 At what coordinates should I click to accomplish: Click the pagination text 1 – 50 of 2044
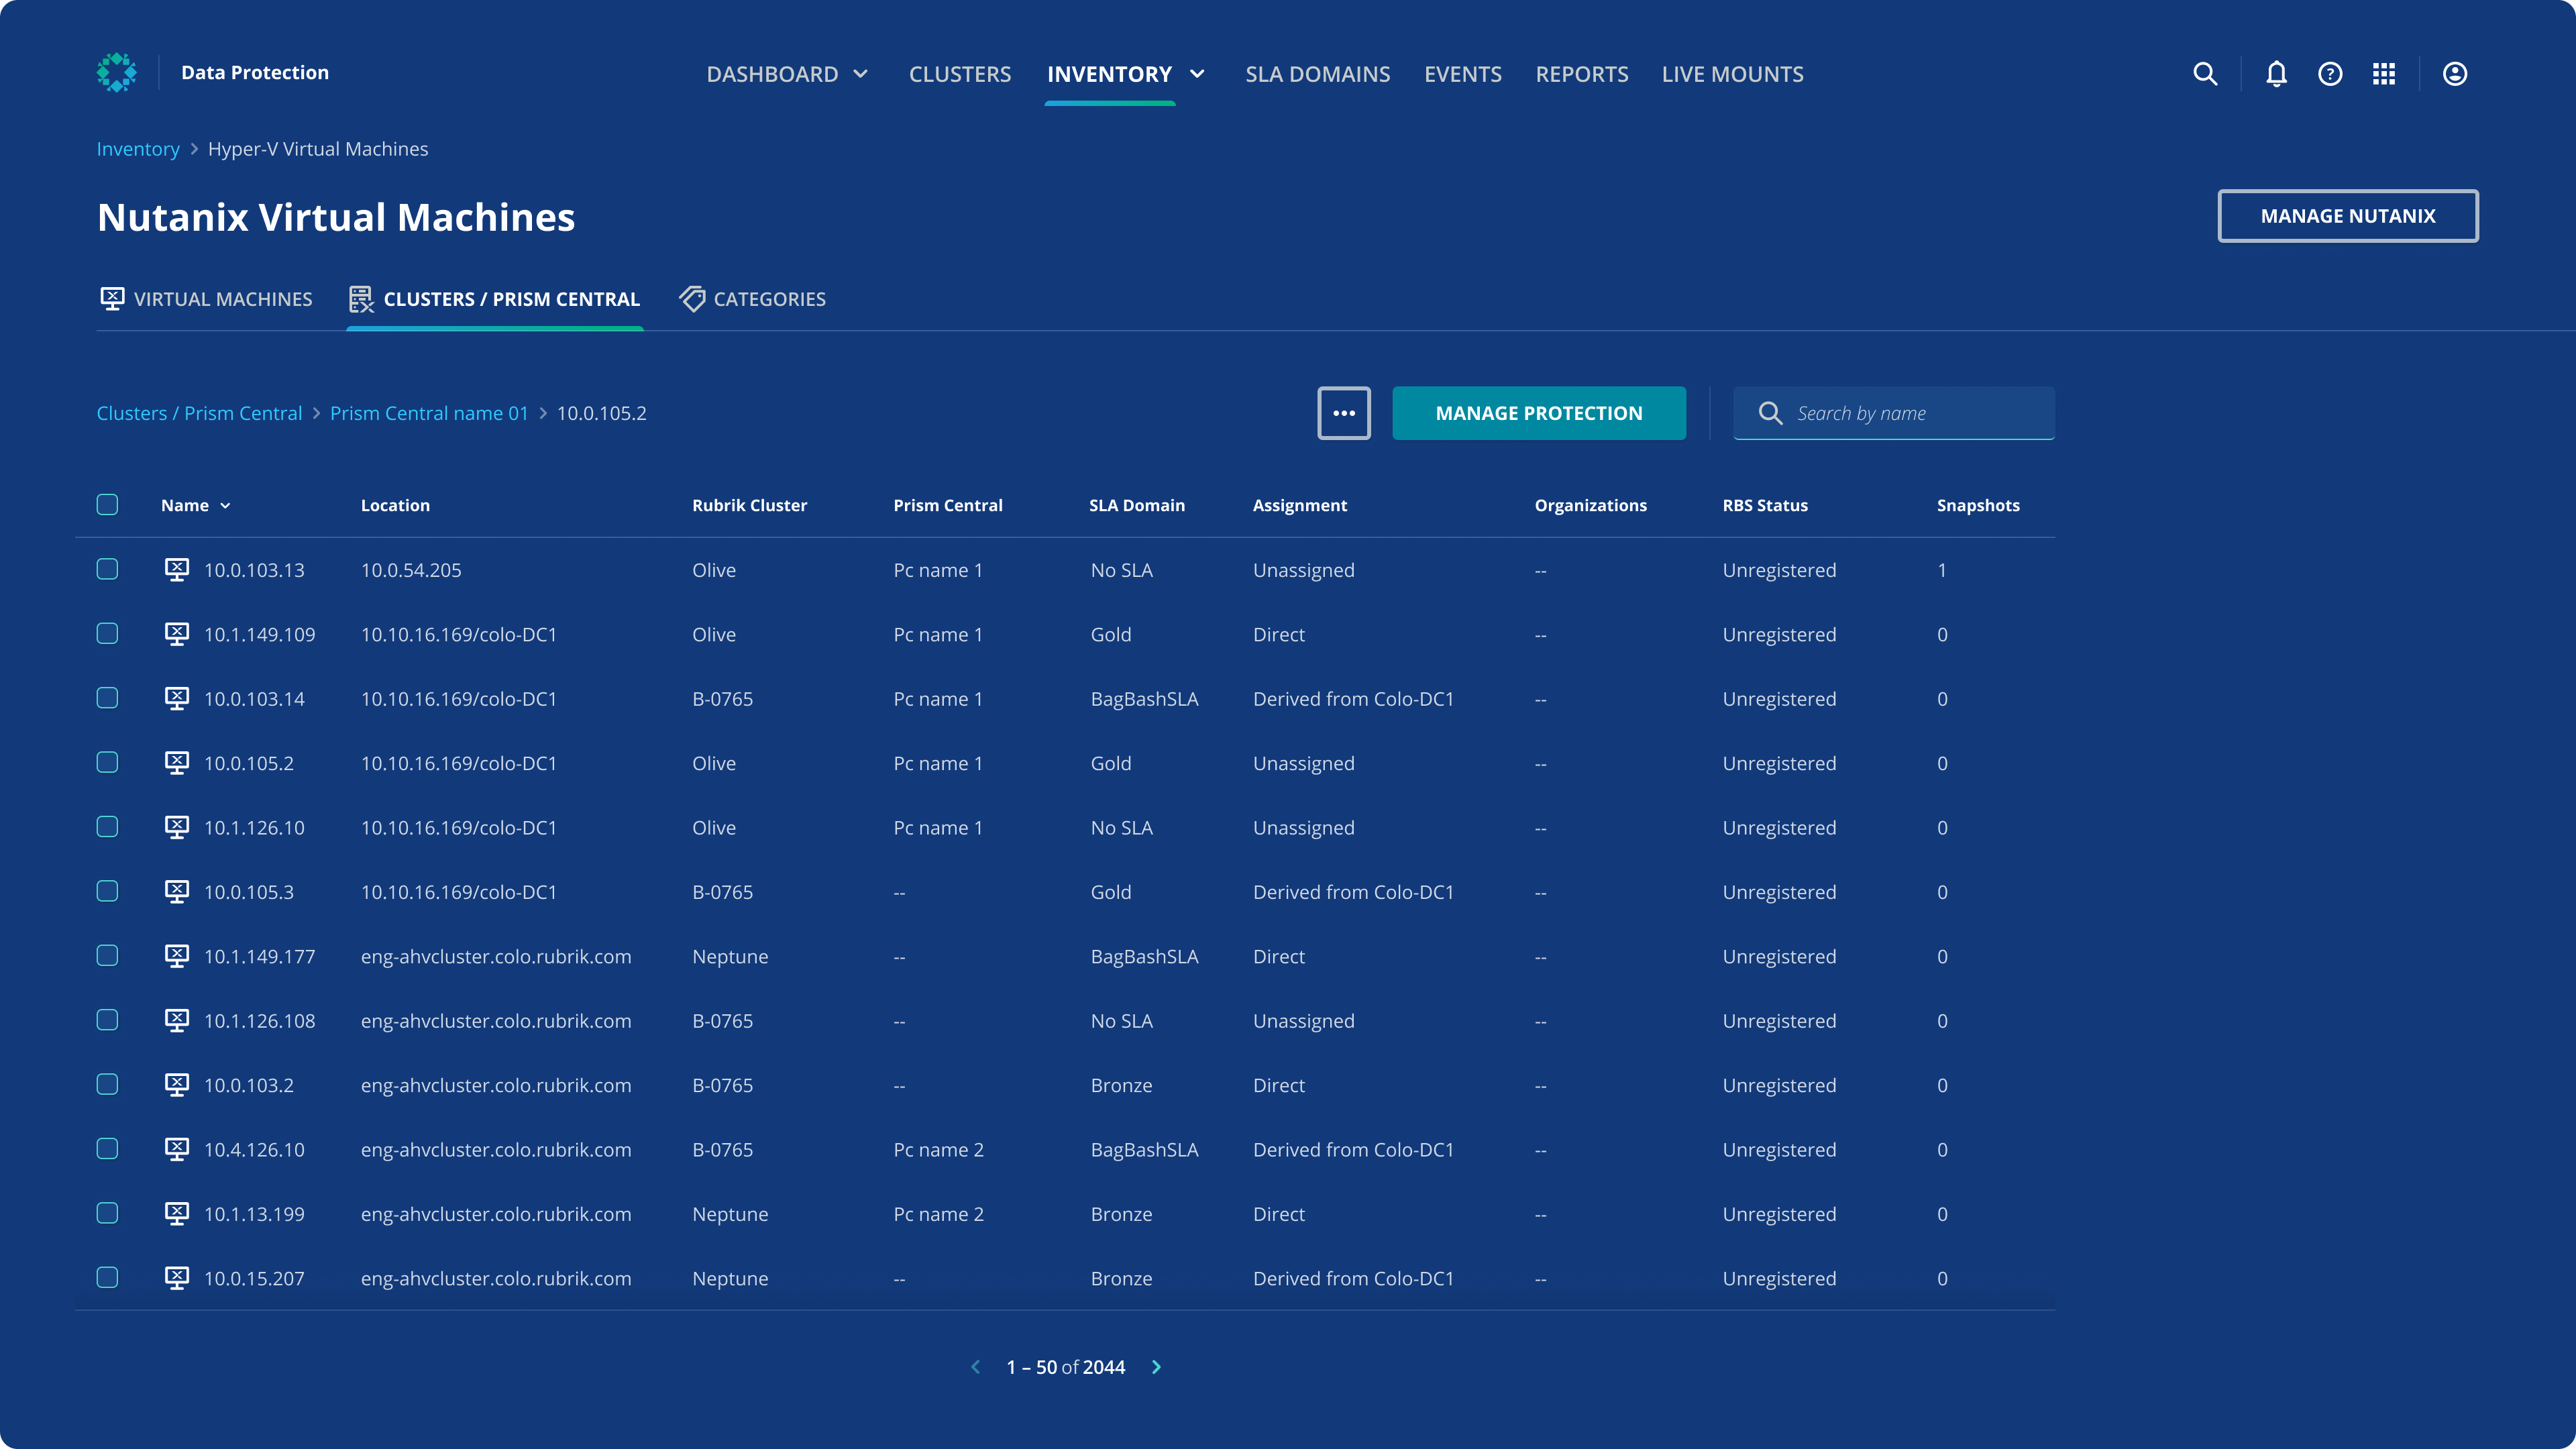click(1066, 1367)
